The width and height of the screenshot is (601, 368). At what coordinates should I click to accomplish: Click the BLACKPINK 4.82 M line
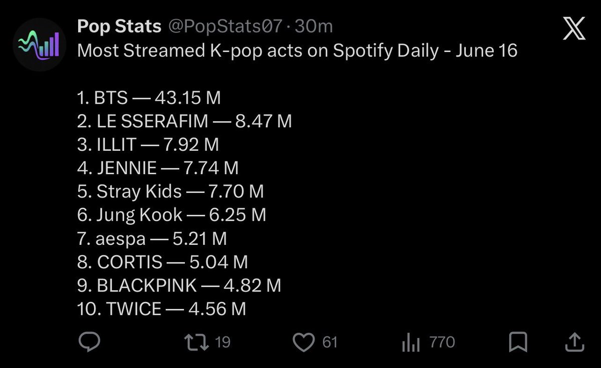(179, 285)
